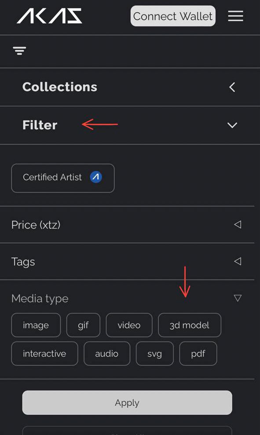
Task: Click the Connect Wallet button
Action: 173,16
